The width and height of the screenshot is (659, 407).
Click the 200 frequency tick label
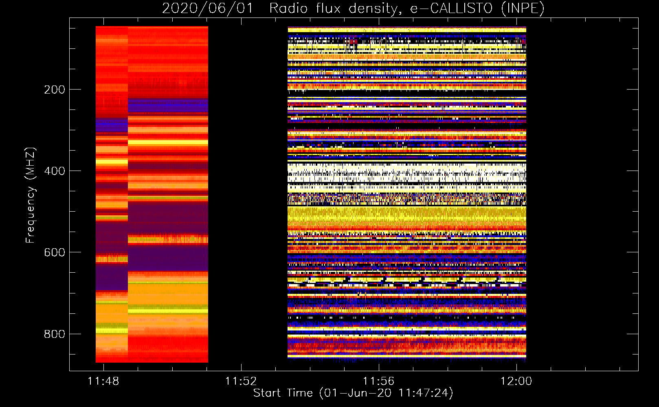click(55, 90)
